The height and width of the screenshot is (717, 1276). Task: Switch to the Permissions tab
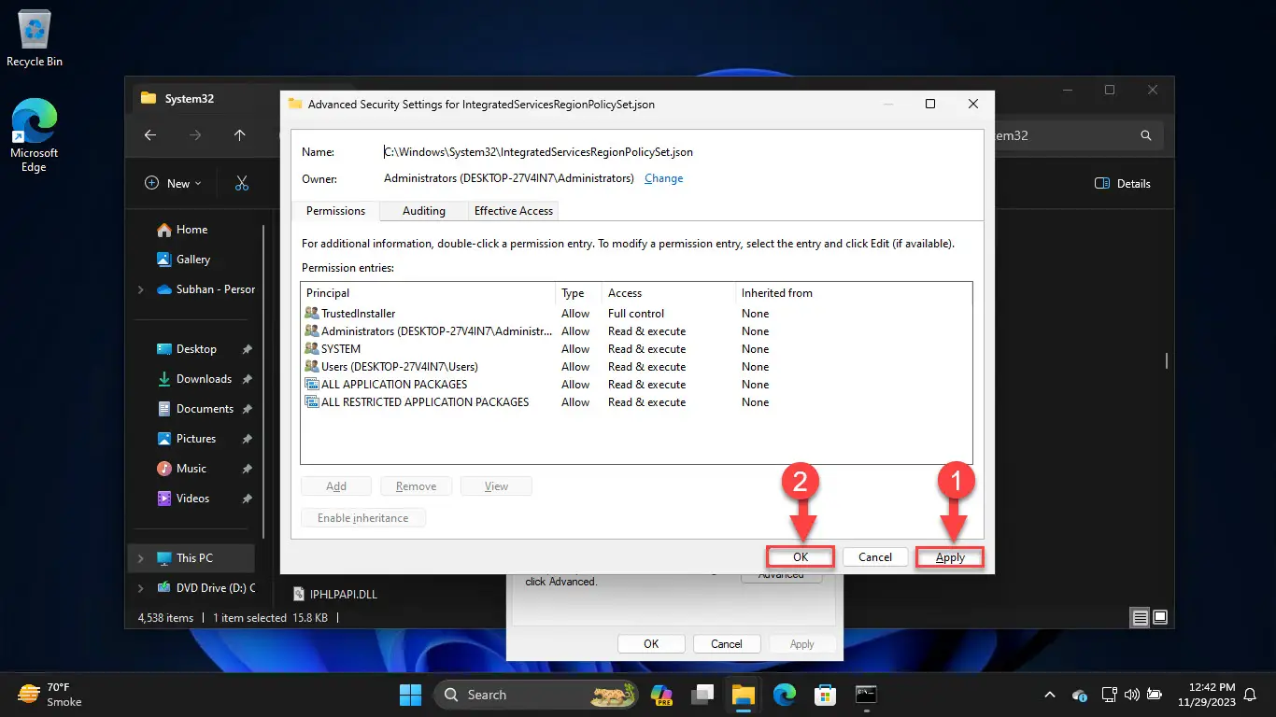coord(336,211)
